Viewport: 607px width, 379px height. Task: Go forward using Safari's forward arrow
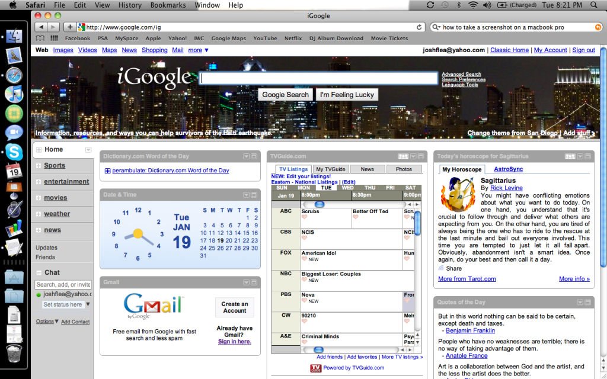(x=53, y=27)
